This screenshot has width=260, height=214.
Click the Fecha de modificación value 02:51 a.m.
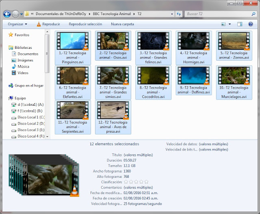point(141,193)
